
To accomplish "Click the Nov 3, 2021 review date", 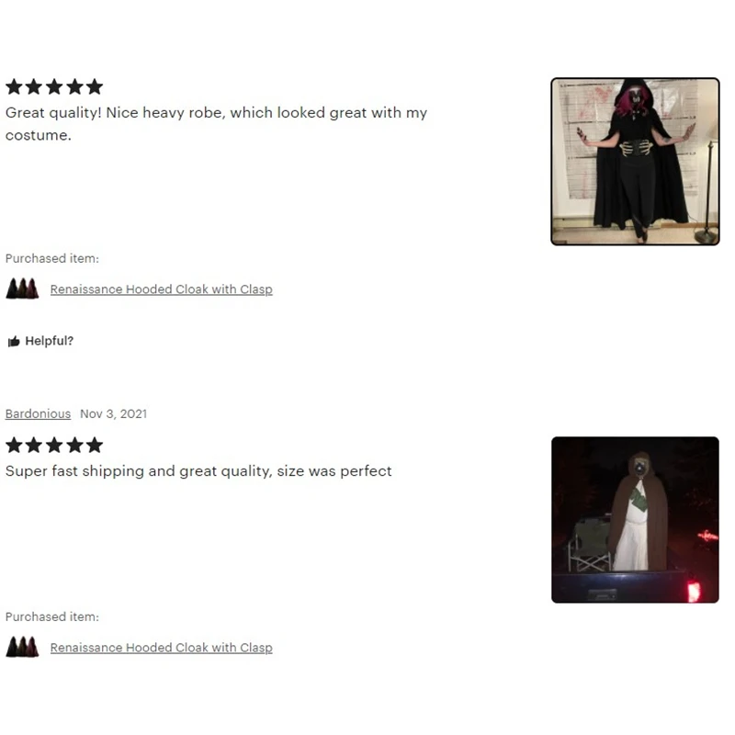I will 113,414.
